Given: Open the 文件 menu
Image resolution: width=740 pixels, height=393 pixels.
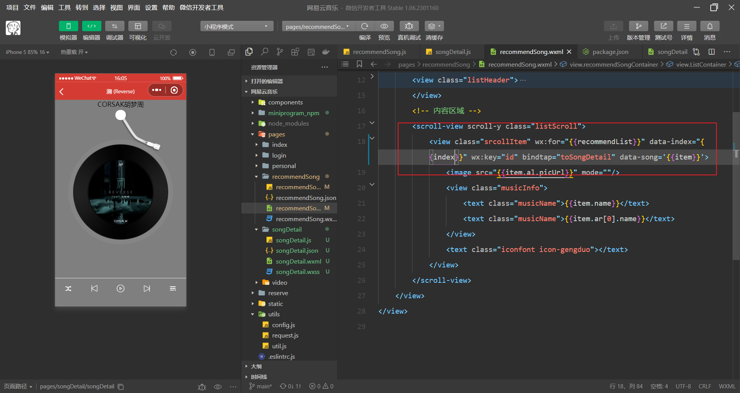Looking at the screenshot, I should (x=30, y=8).
